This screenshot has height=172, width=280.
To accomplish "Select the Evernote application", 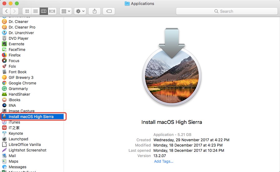I will [16, 44].
